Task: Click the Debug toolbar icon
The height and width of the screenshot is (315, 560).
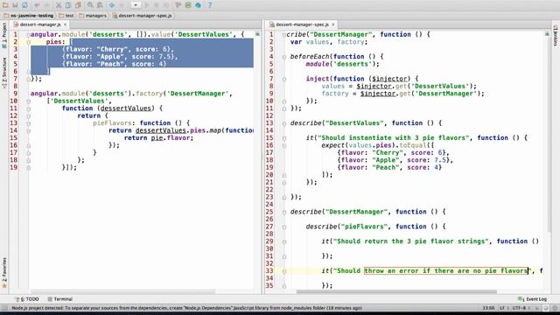Action: [x=156, y=5]
